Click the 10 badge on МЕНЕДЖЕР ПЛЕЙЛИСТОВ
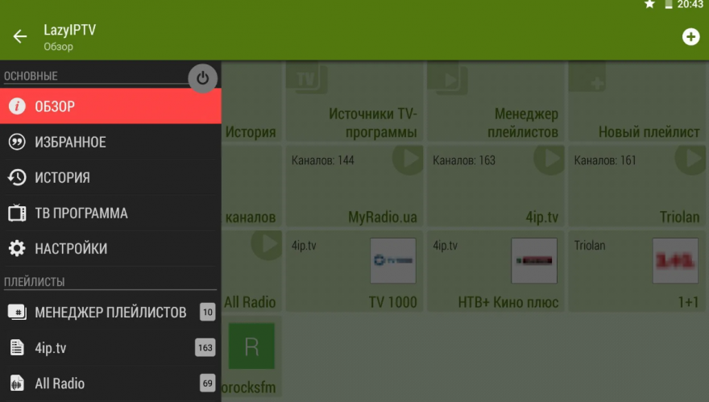The height and width of the screenshot is (402, 709). 208,312
